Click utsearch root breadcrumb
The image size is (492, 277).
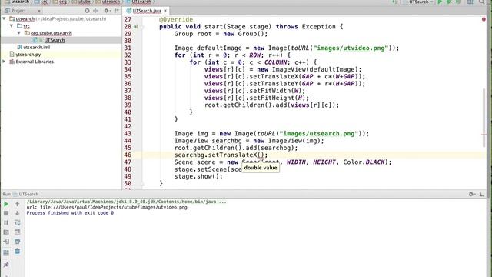(x=20, y=2)
